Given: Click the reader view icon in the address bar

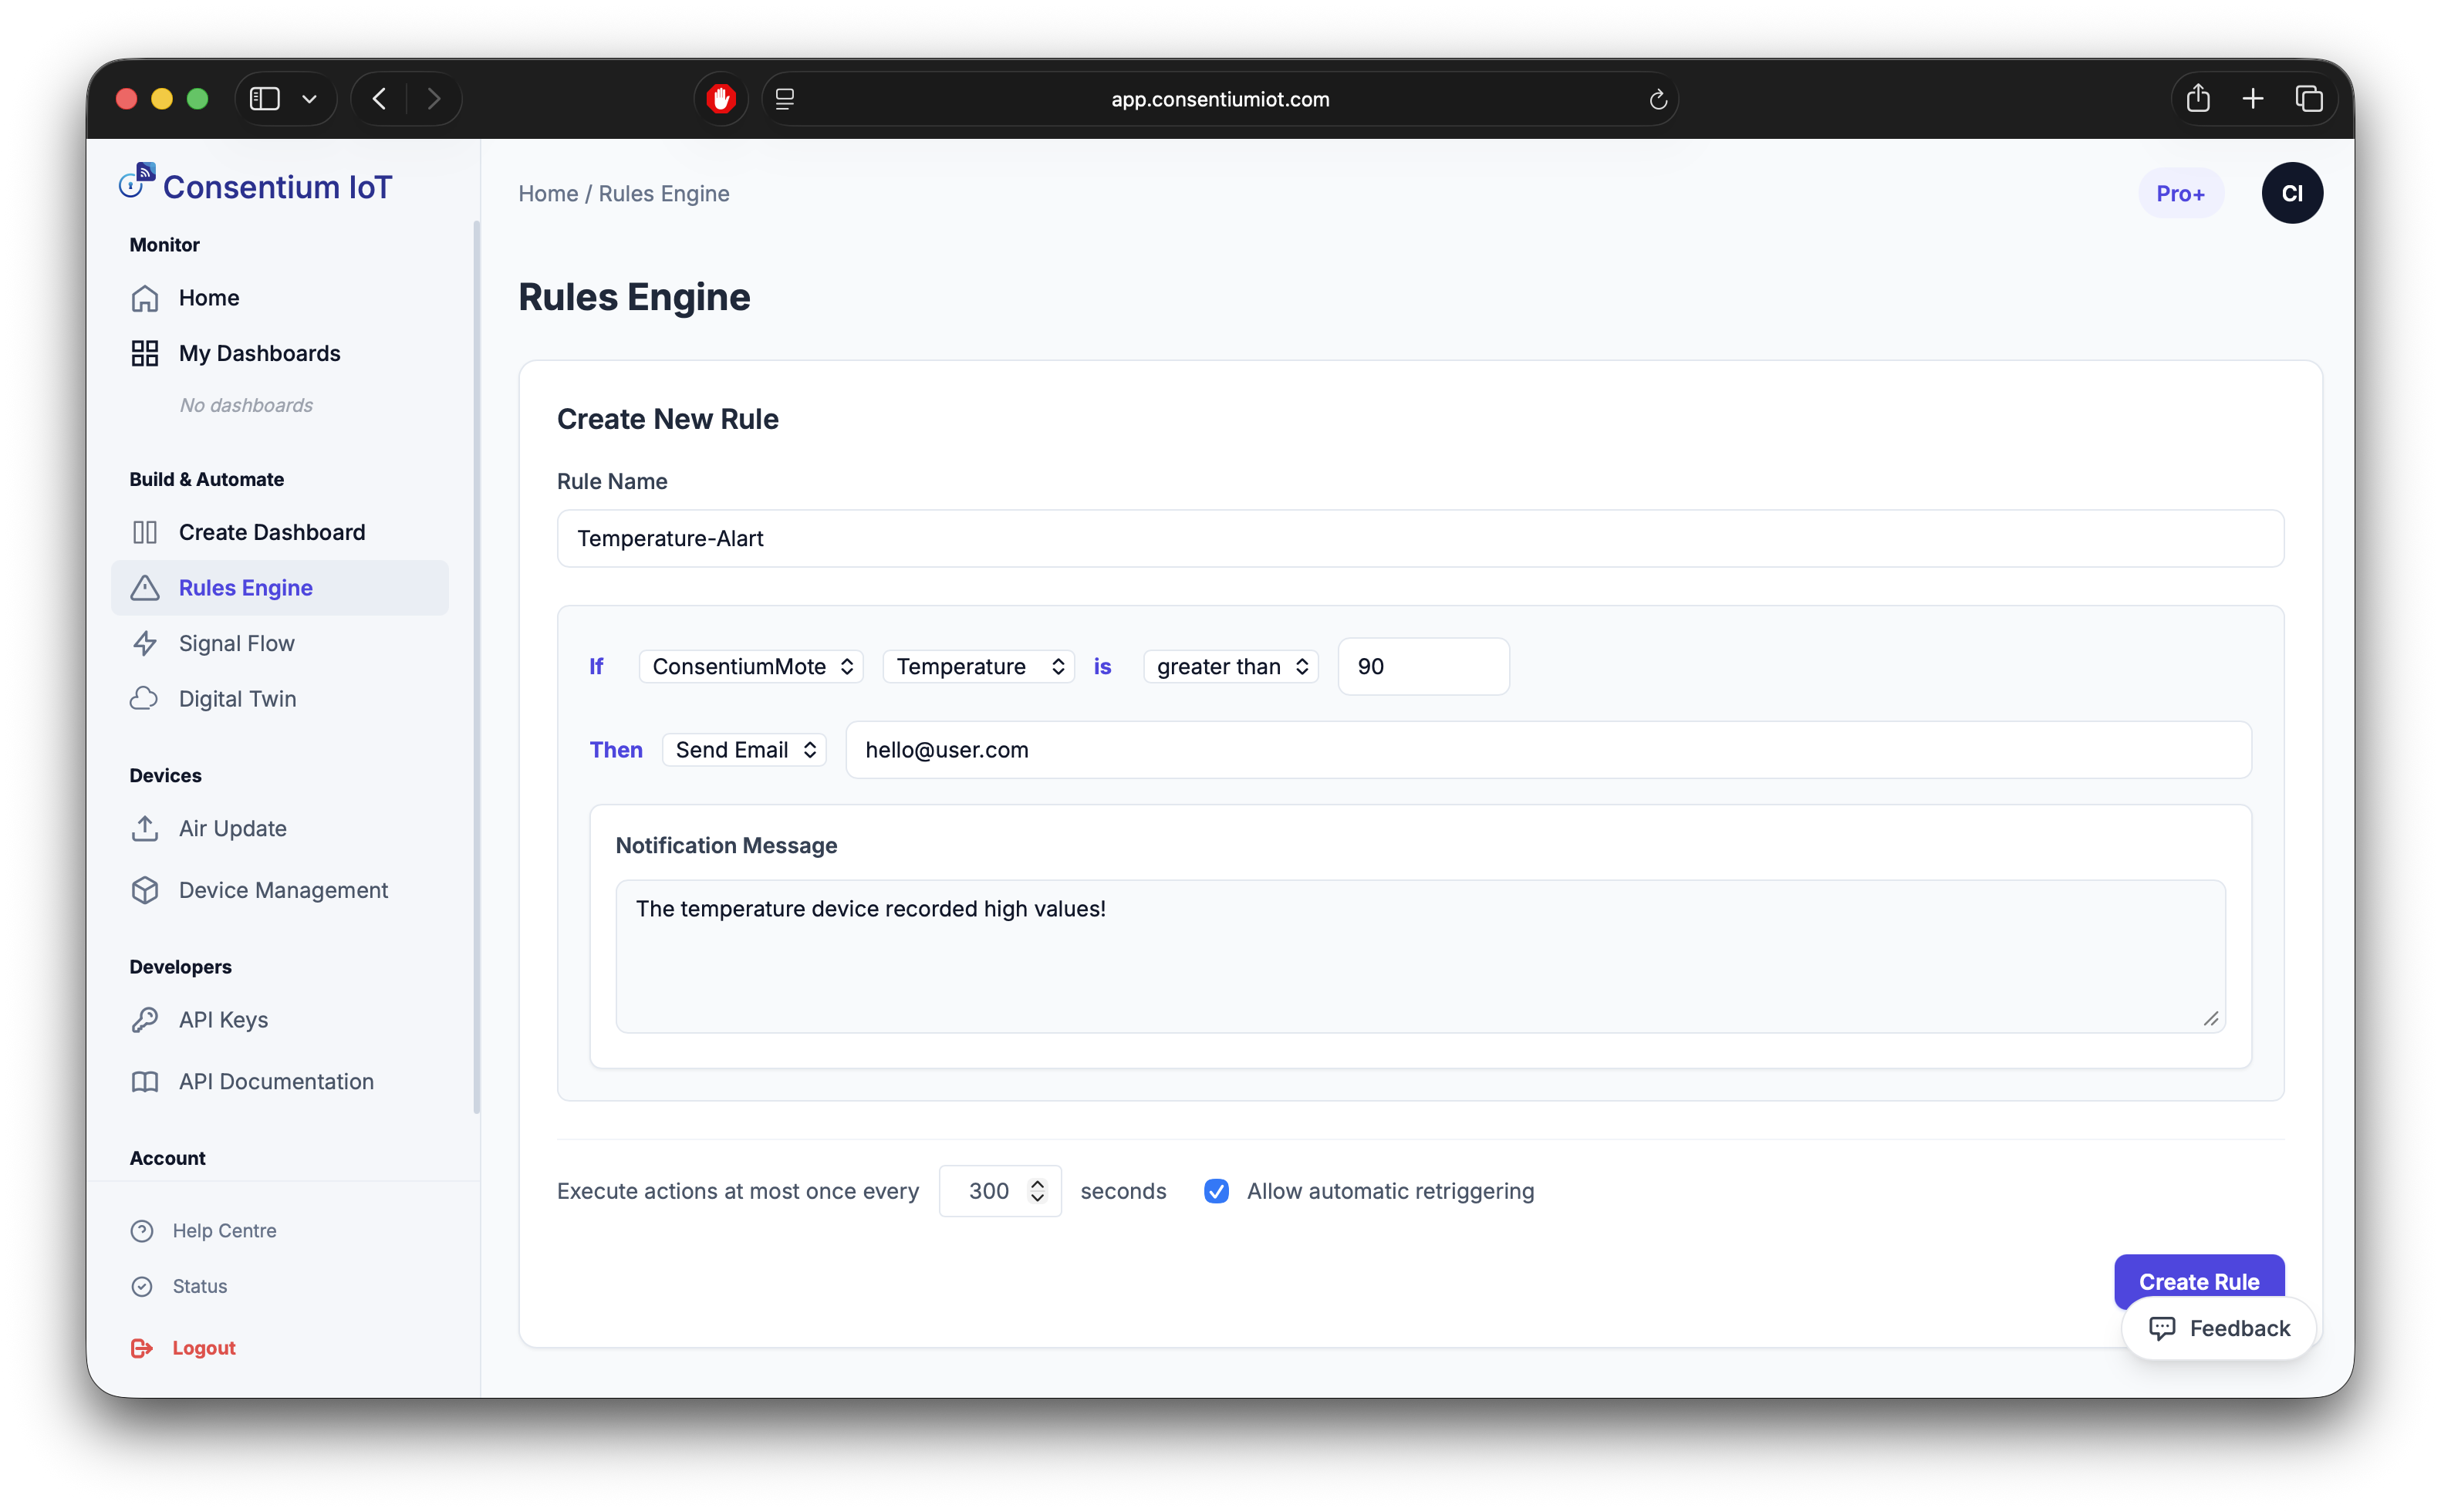Looking at the screenshot, I should point(785,99).
